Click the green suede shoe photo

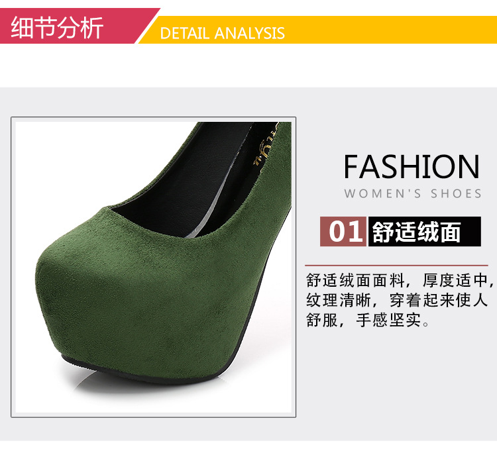(x=154, y=267)
